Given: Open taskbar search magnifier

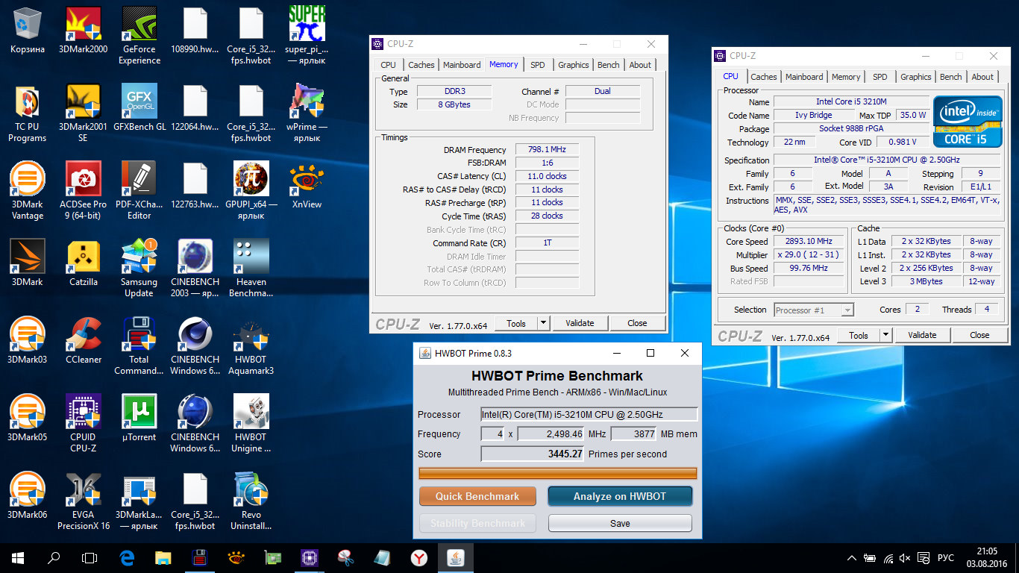Looking at the screenshot, I should tap(54, 557).
